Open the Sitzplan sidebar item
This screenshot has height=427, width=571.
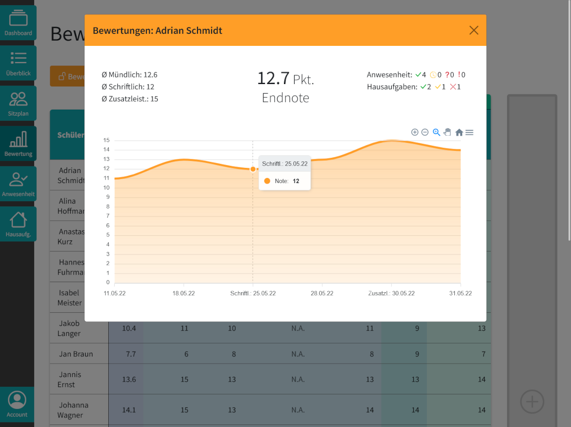pyautogui.click(x=18, y=104)
